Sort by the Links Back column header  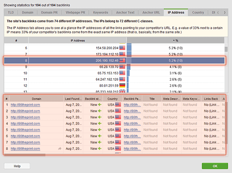click(211, 99)
